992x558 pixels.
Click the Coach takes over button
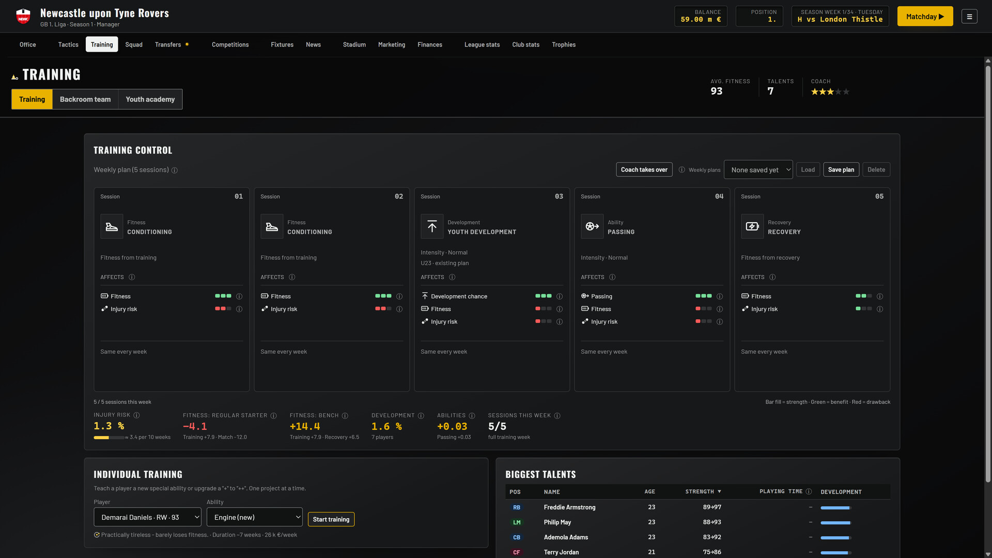pos(644,169)
